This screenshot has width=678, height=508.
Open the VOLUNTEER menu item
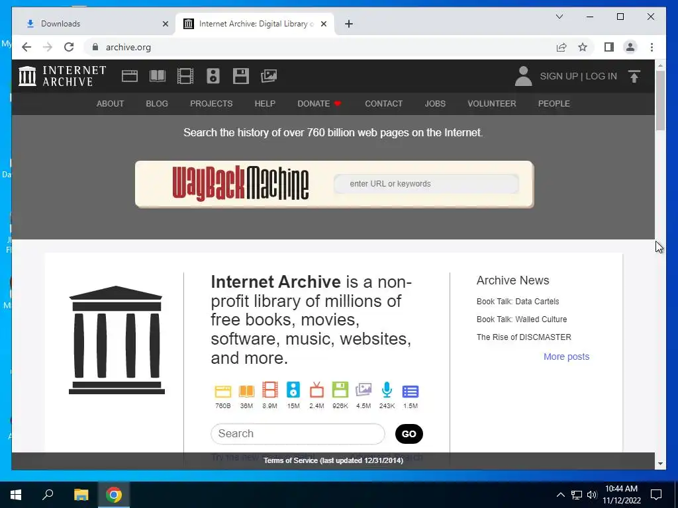point(492,104)
